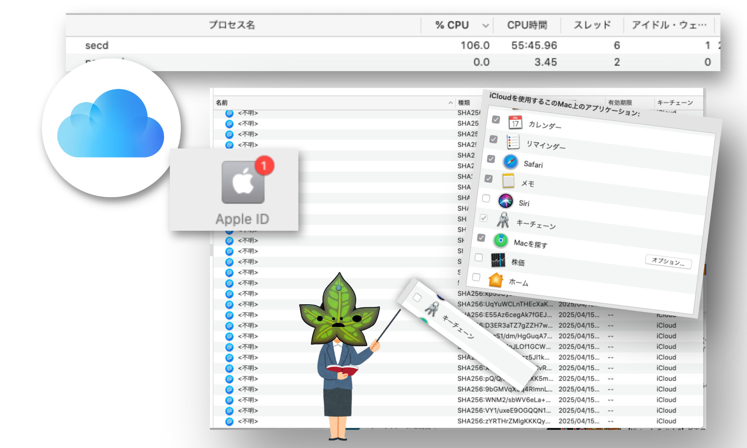Sort by the プロセス名 column header

point(232,25)
